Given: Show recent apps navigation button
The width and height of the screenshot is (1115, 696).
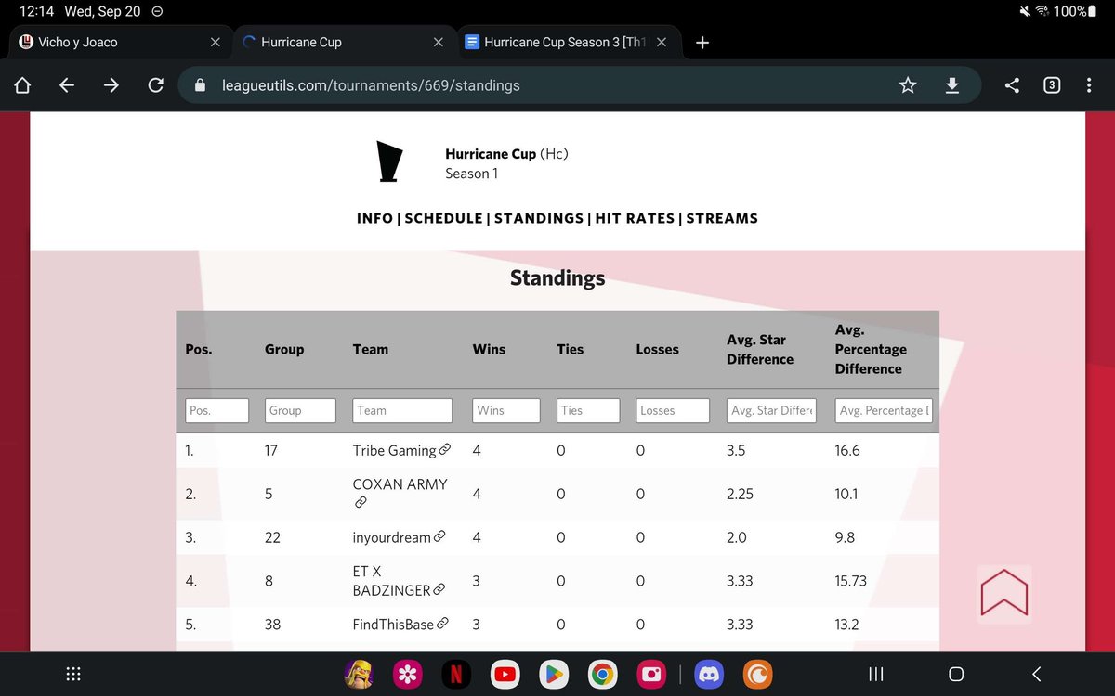Looking at the screenshot, I should [875, 675].
